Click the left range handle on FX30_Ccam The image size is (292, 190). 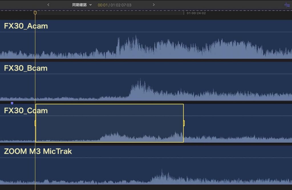click(x=35, y=123)
